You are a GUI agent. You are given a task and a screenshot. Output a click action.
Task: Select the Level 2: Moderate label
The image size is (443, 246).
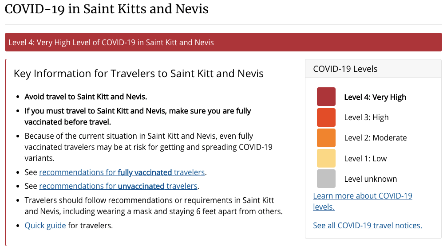tap(375, 138)
